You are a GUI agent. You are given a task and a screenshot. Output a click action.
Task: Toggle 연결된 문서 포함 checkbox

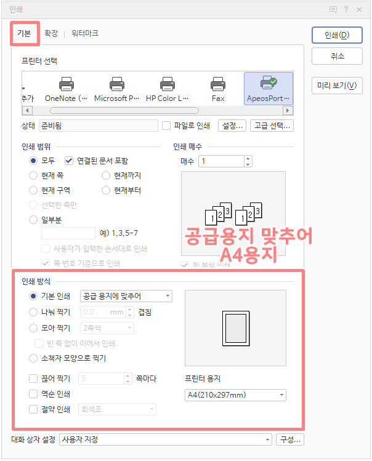click(x=69, y=161)
